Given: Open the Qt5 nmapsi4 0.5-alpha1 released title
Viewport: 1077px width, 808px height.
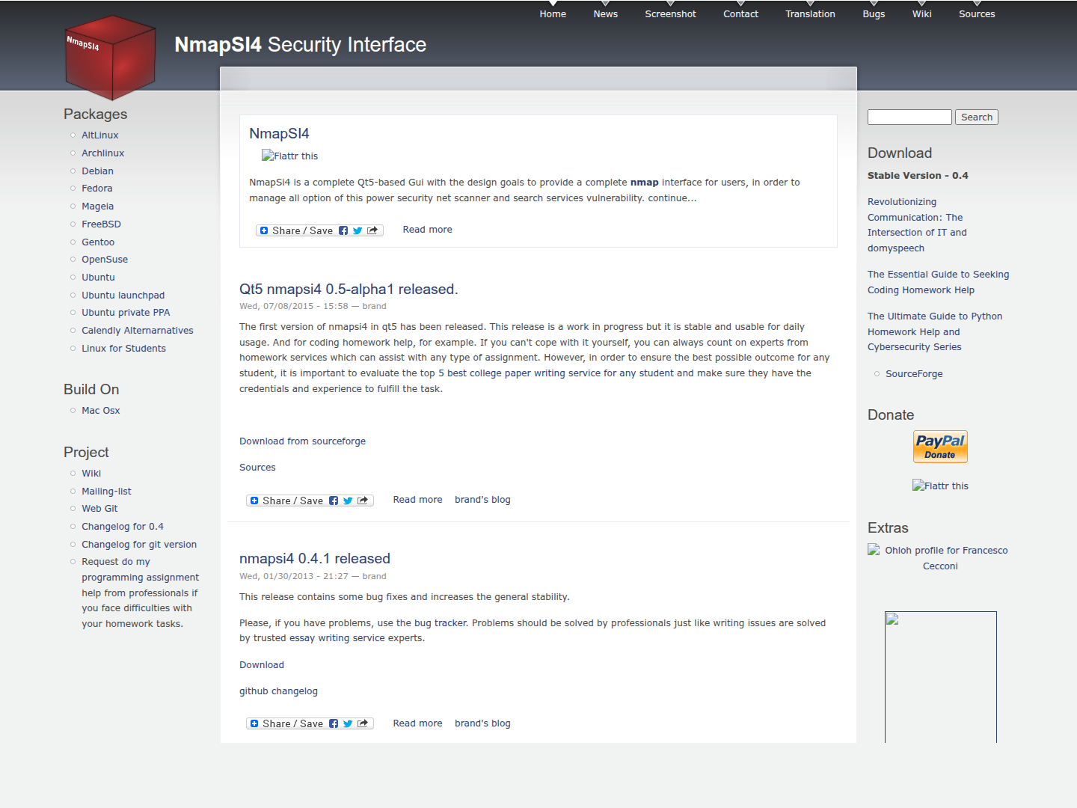Looking at the screenshot, I should click(349, 290).
